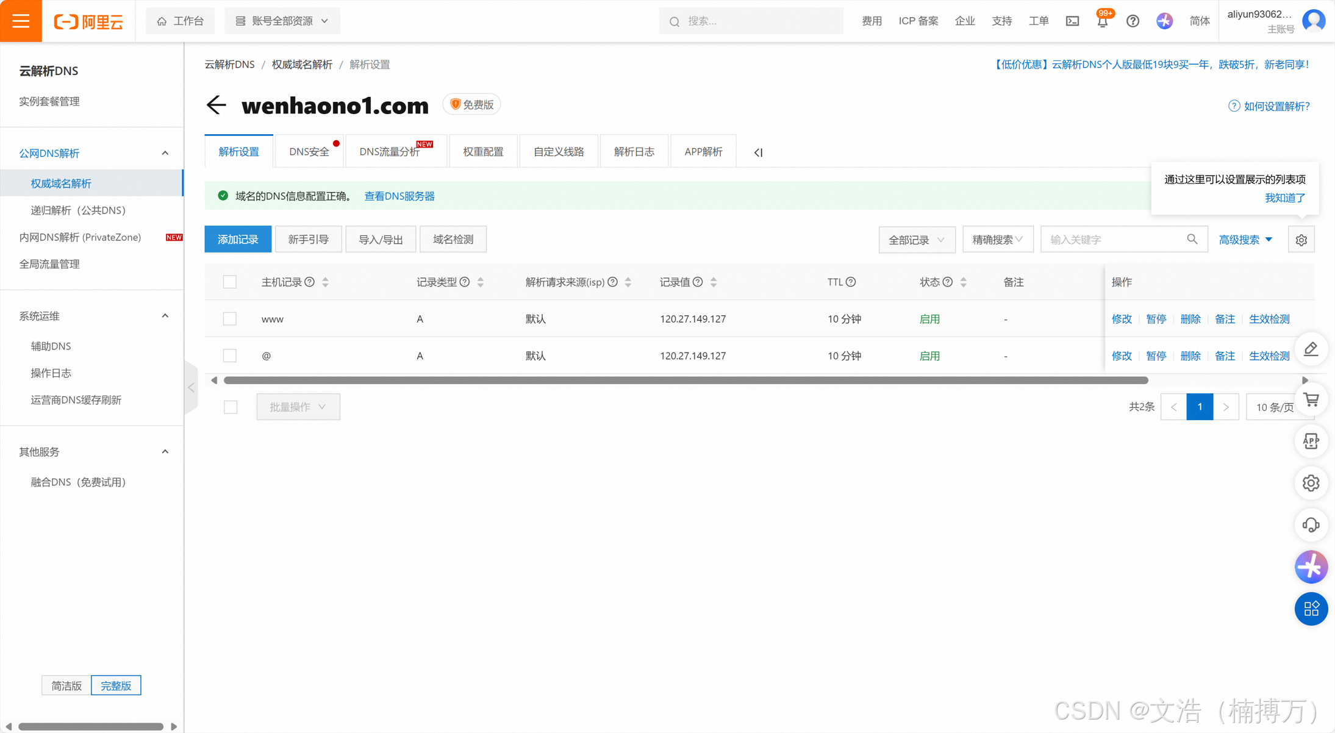
Task: Open Cloud Shell terminal icon
Action: click(x=1072, y=21)
